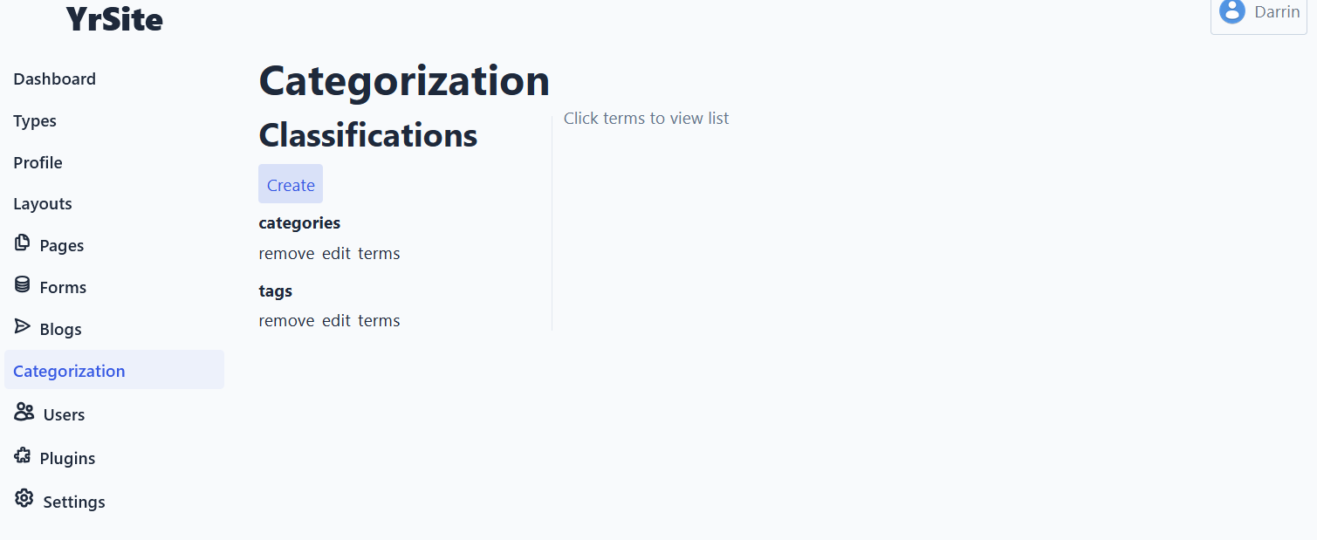This screenshot has width=1317, height=540.
Task: Open the Profile sidebar item
Action: pos(114,163)
